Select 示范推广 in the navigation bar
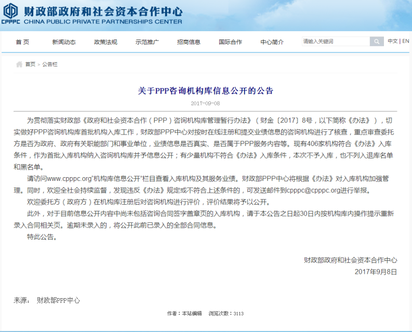This screenshot has width=412, height=332. tap(147, 42)
